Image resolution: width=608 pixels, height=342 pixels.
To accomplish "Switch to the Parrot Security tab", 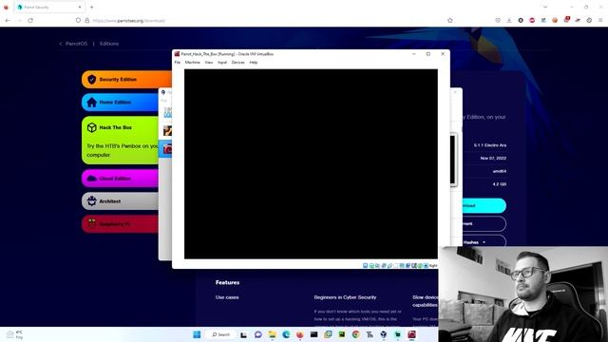I will (x=49, y=7).
